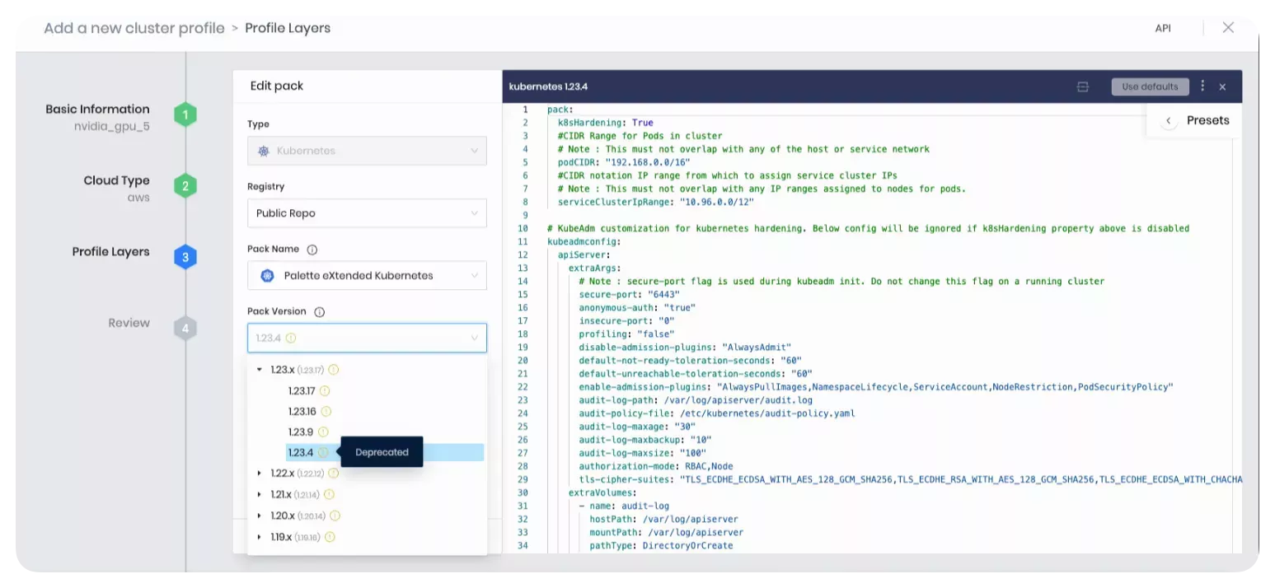
Task: Click the API link in header
Action: click(x=1162, y=28)
